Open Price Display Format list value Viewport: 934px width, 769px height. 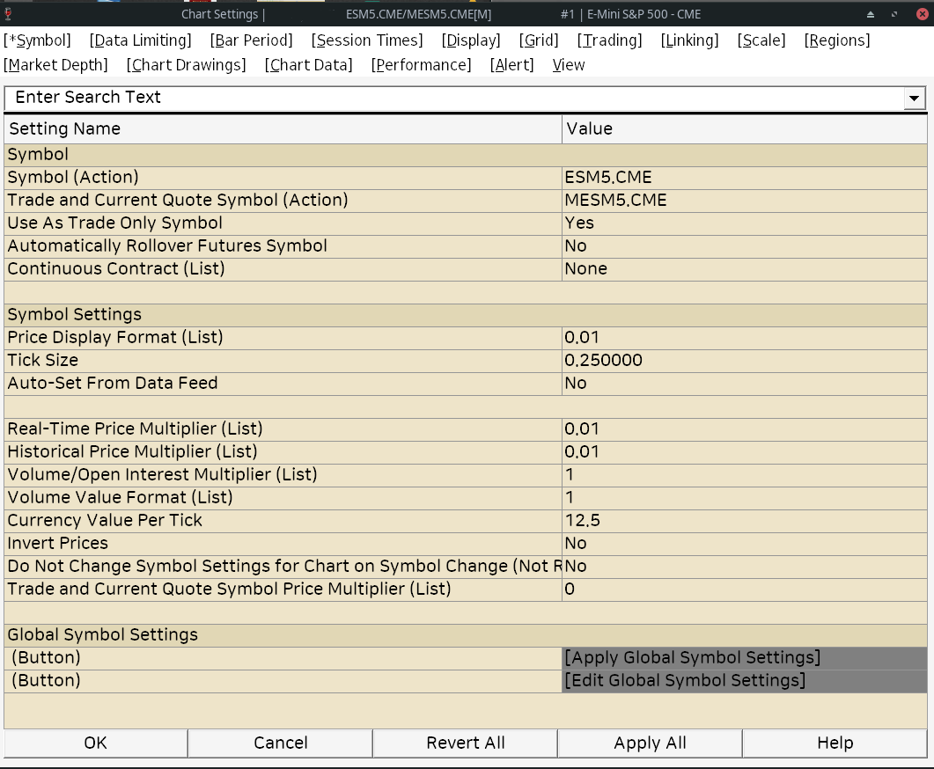(x=745, y=338)
